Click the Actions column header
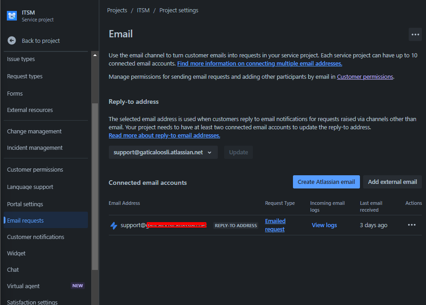 click(x=414, y=203)
